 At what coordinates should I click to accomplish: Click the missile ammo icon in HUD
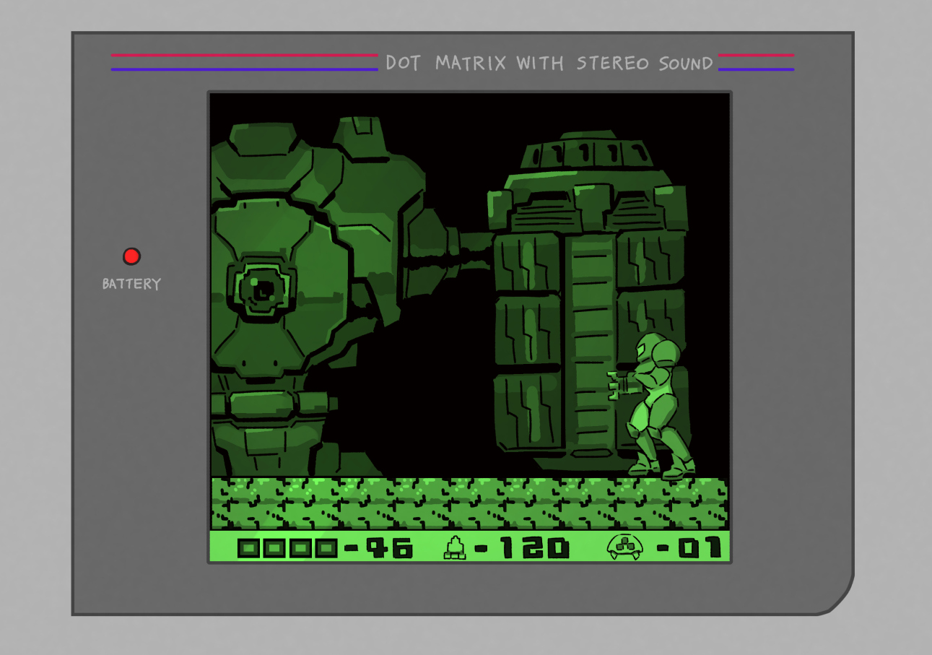(x=454, y=547)
